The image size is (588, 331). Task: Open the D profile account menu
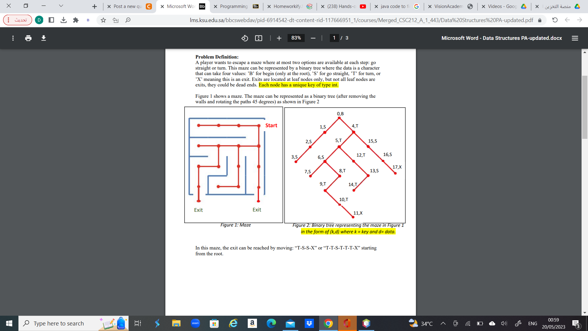point(39,20)
